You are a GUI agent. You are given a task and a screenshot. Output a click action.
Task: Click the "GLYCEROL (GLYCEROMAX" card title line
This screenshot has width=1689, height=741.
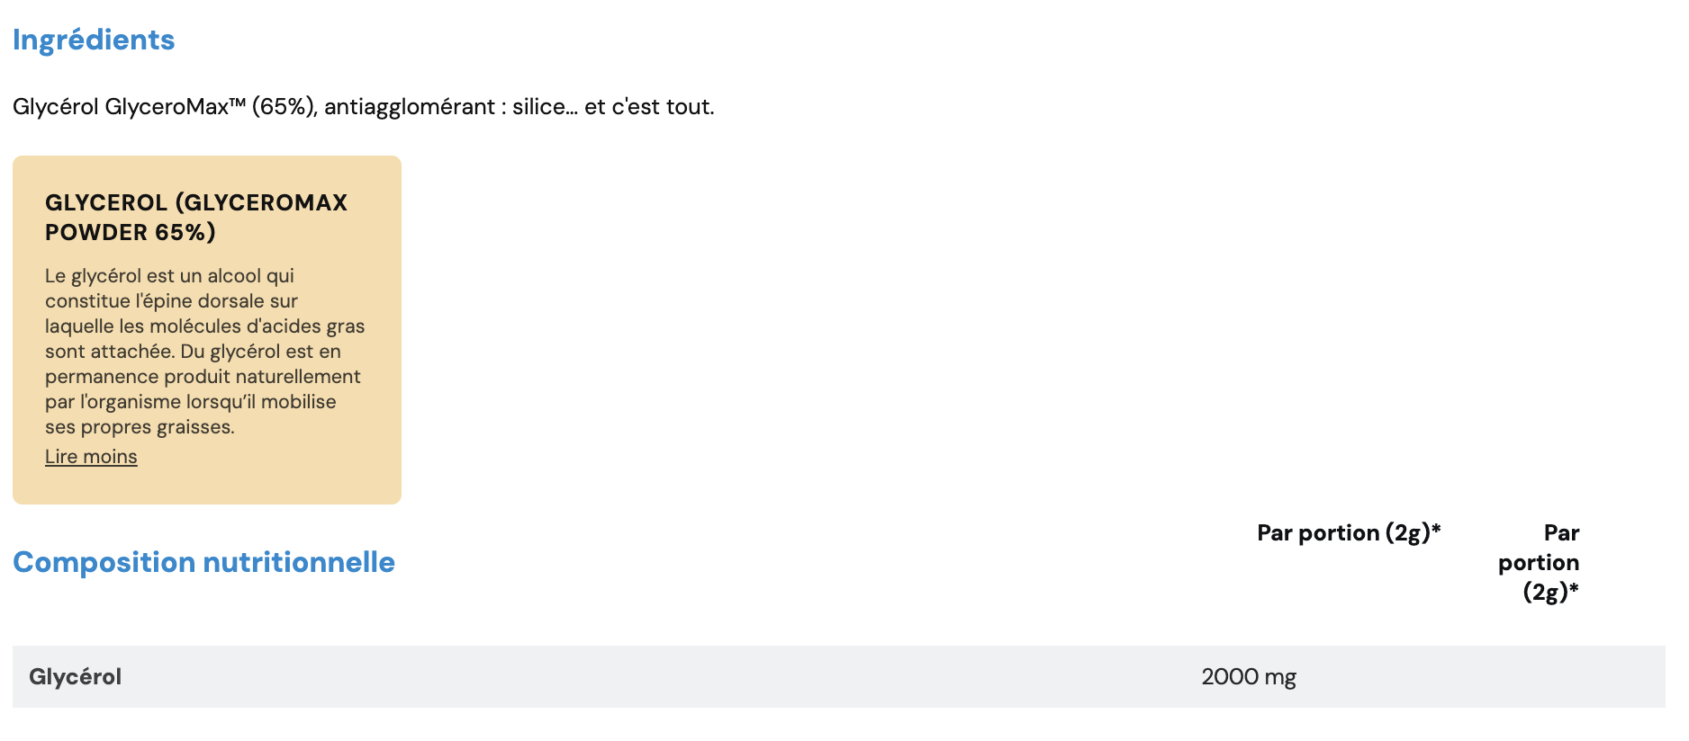196,202
